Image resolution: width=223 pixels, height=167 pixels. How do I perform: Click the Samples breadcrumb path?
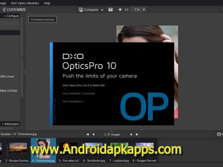click(18, 134)
